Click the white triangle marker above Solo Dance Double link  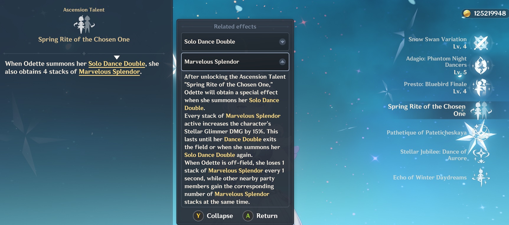pyautogui.click(x=117, y=57)
